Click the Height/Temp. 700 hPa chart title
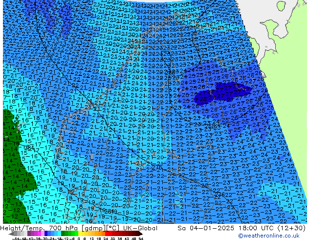The width and height of the screenshot is (310, 240). pyautogui.click(x=79, y=228)
